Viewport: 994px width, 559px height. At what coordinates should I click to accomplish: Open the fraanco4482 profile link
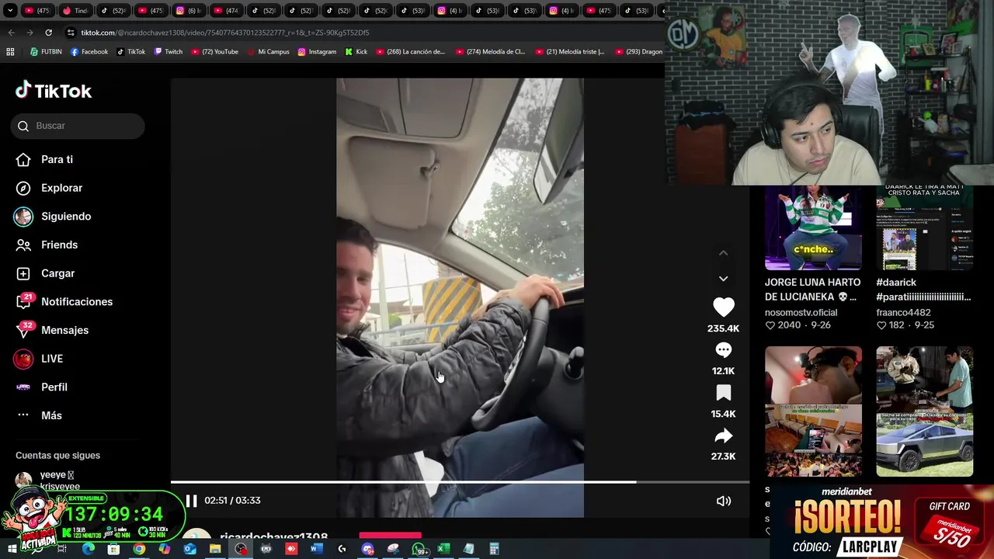pos(903,312)
